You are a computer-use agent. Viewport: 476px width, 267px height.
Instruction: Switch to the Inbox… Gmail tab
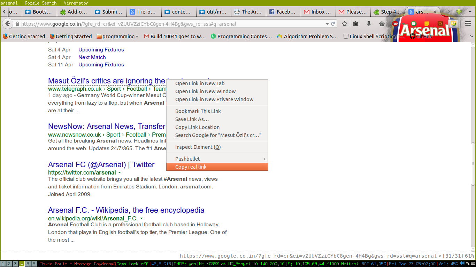click(x=318, y=11)
